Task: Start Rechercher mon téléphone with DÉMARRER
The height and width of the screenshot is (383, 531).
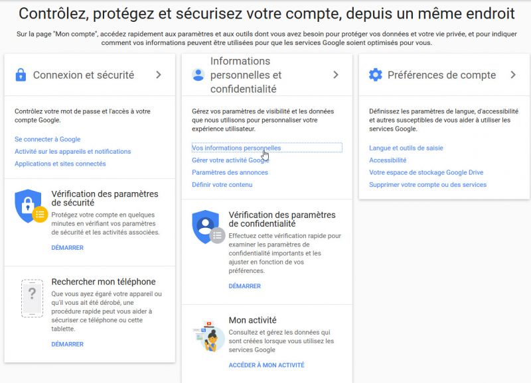Action: (68, 344)
